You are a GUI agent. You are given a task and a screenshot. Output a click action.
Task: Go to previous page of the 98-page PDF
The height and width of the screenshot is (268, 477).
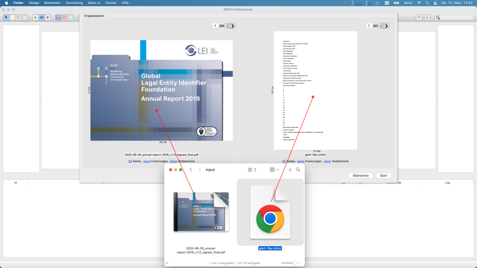click(227, 26)
